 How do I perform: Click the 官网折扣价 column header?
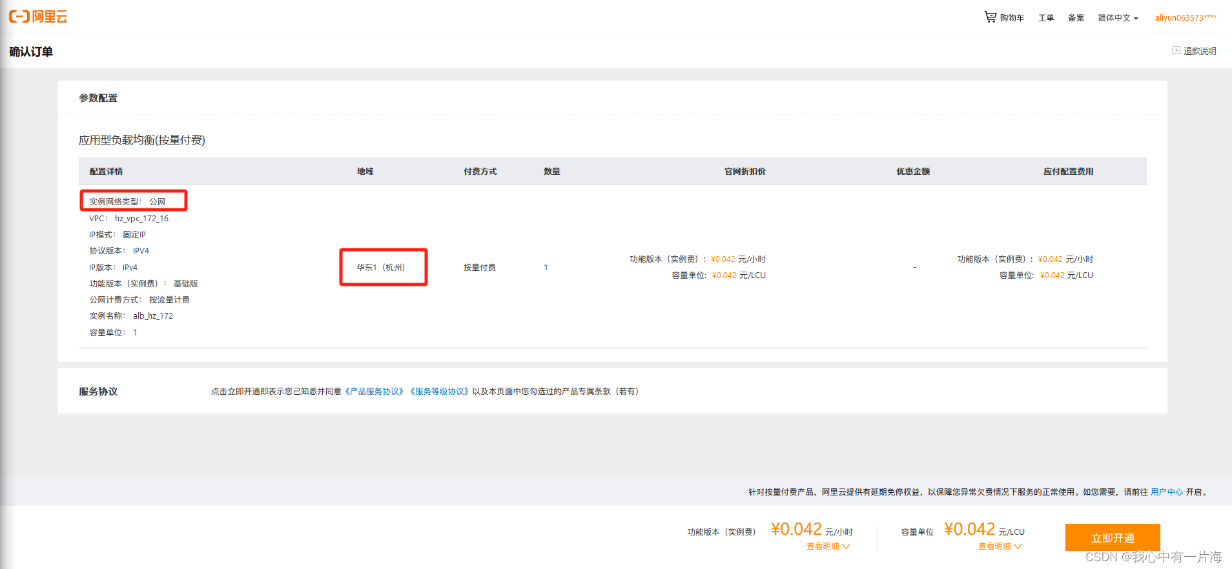[x=745, y=172]
